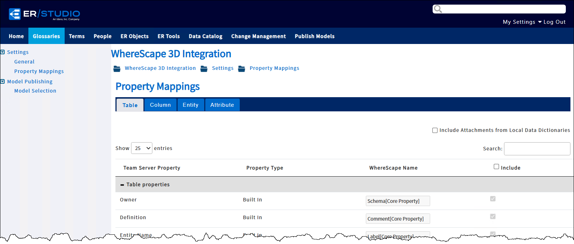Open the Show entries count dropdown
Image resolution: width=574 pixels, height=244 pixels.
pyautogui.click(x=142, y=148)
